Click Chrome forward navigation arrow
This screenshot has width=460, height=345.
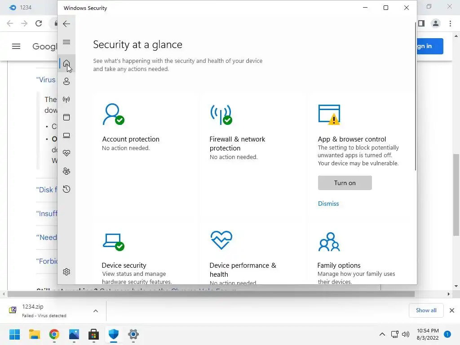point(24,23)
